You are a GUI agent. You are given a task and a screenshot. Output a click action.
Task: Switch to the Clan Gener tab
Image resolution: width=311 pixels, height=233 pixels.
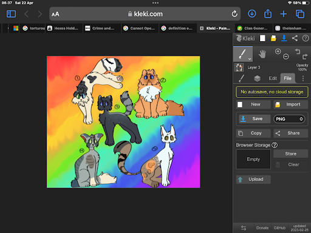[255, 29]
